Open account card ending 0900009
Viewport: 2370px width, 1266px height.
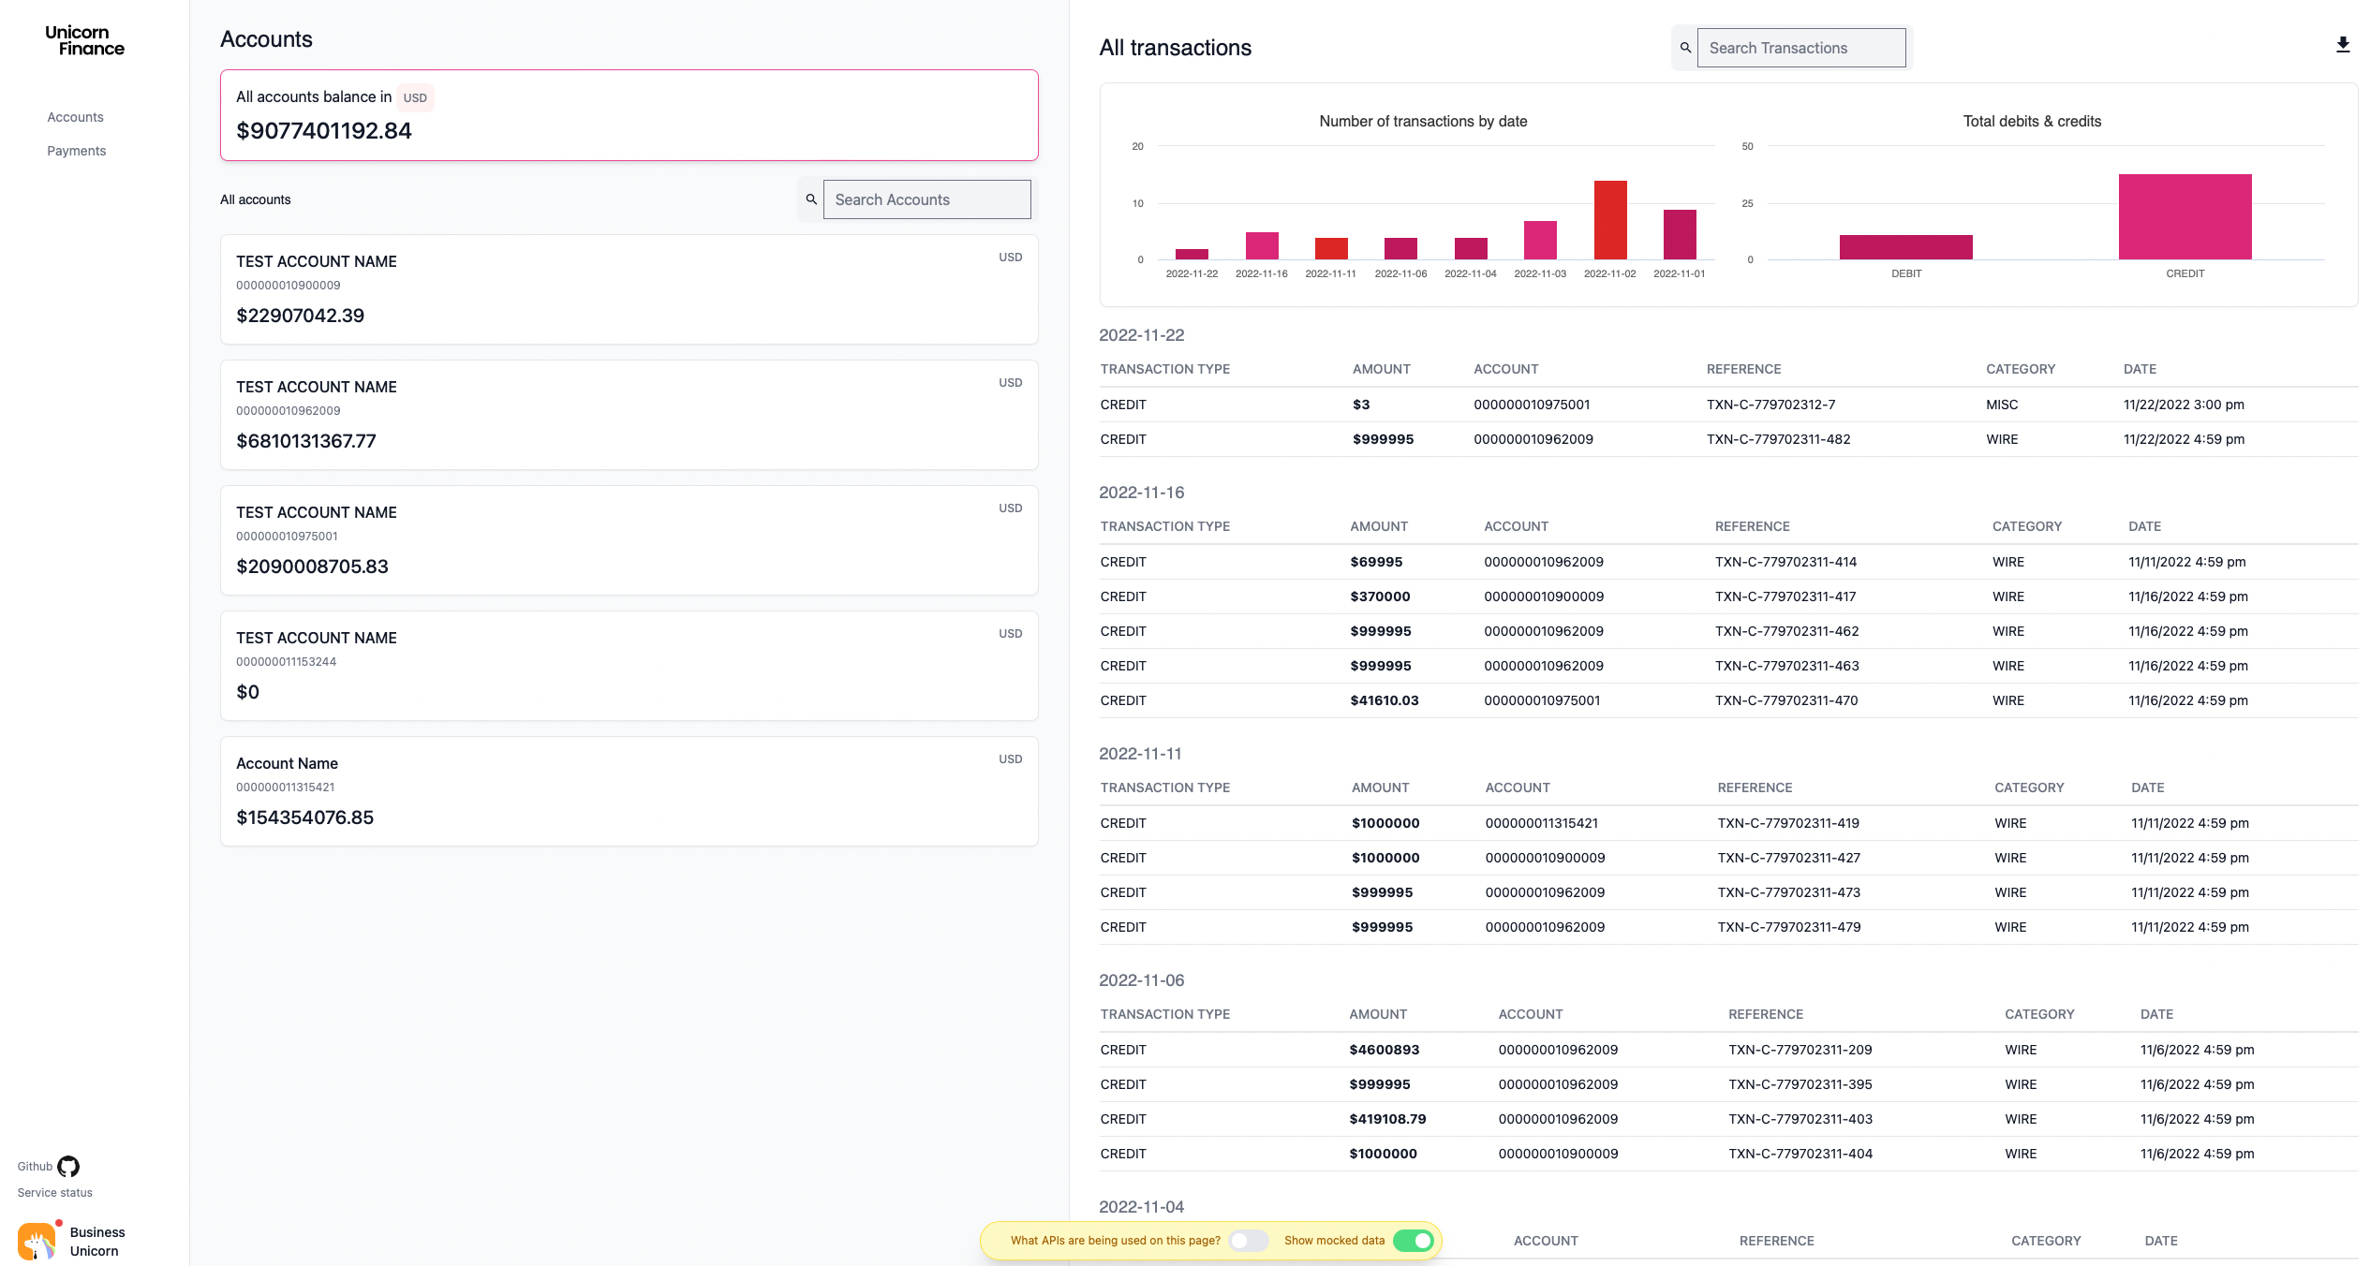point(629,288)
